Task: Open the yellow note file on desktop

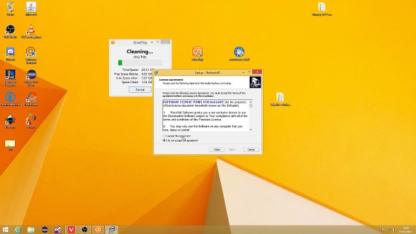Action: [10, 145]
